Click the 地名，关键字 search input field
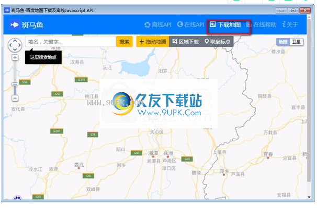Viewport: 317px width, 208px height. point(70,42)
